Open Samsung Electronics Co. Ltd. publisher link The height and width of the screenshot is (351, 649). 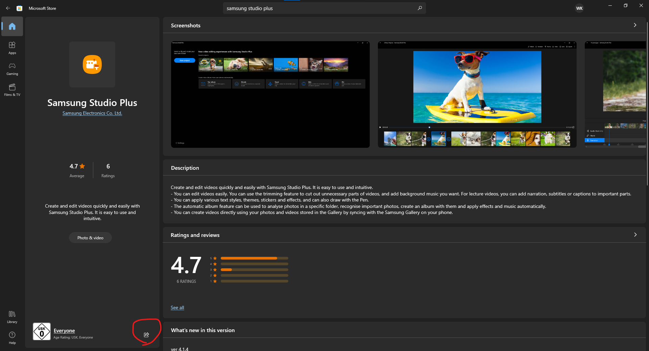click(92, 113)
